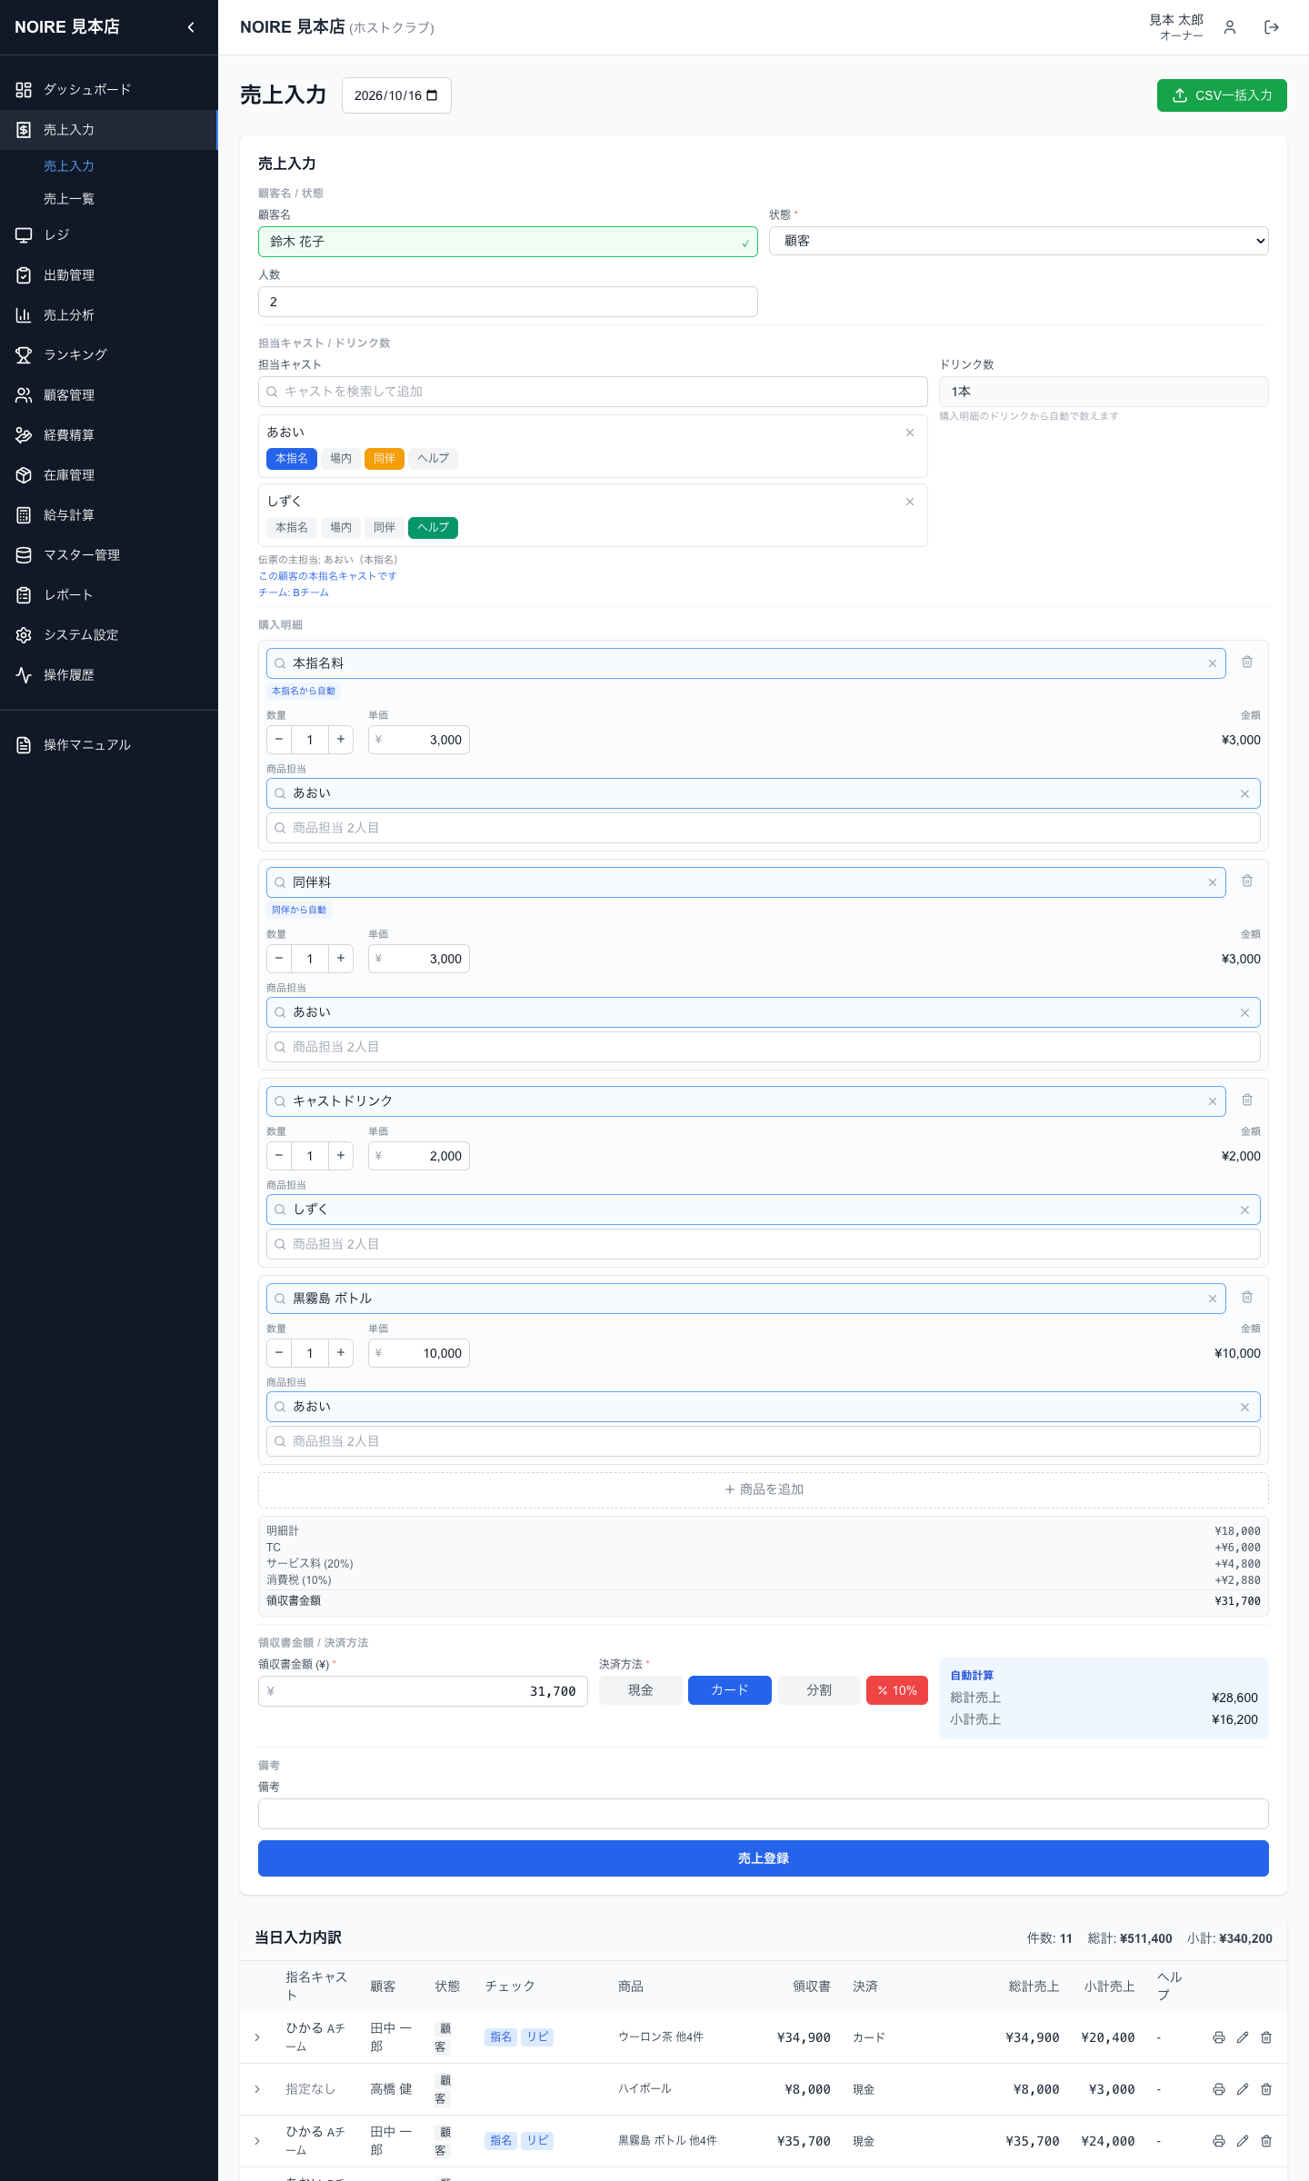Image resolution: width=1309 pixels, height=2181 pixels.
Task: Delete the 同伴料 item with trash icon
Action: (x=1247, y=881)
